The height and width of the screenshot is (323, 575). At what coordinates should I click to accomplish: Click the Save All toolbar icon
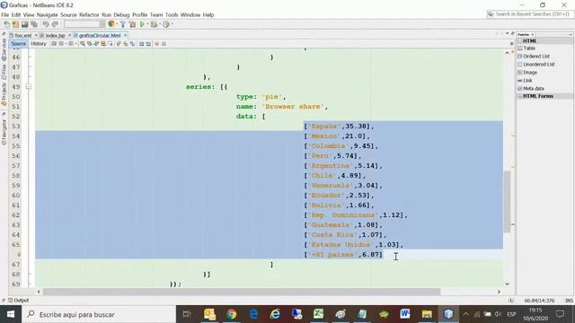pos(34,24)
